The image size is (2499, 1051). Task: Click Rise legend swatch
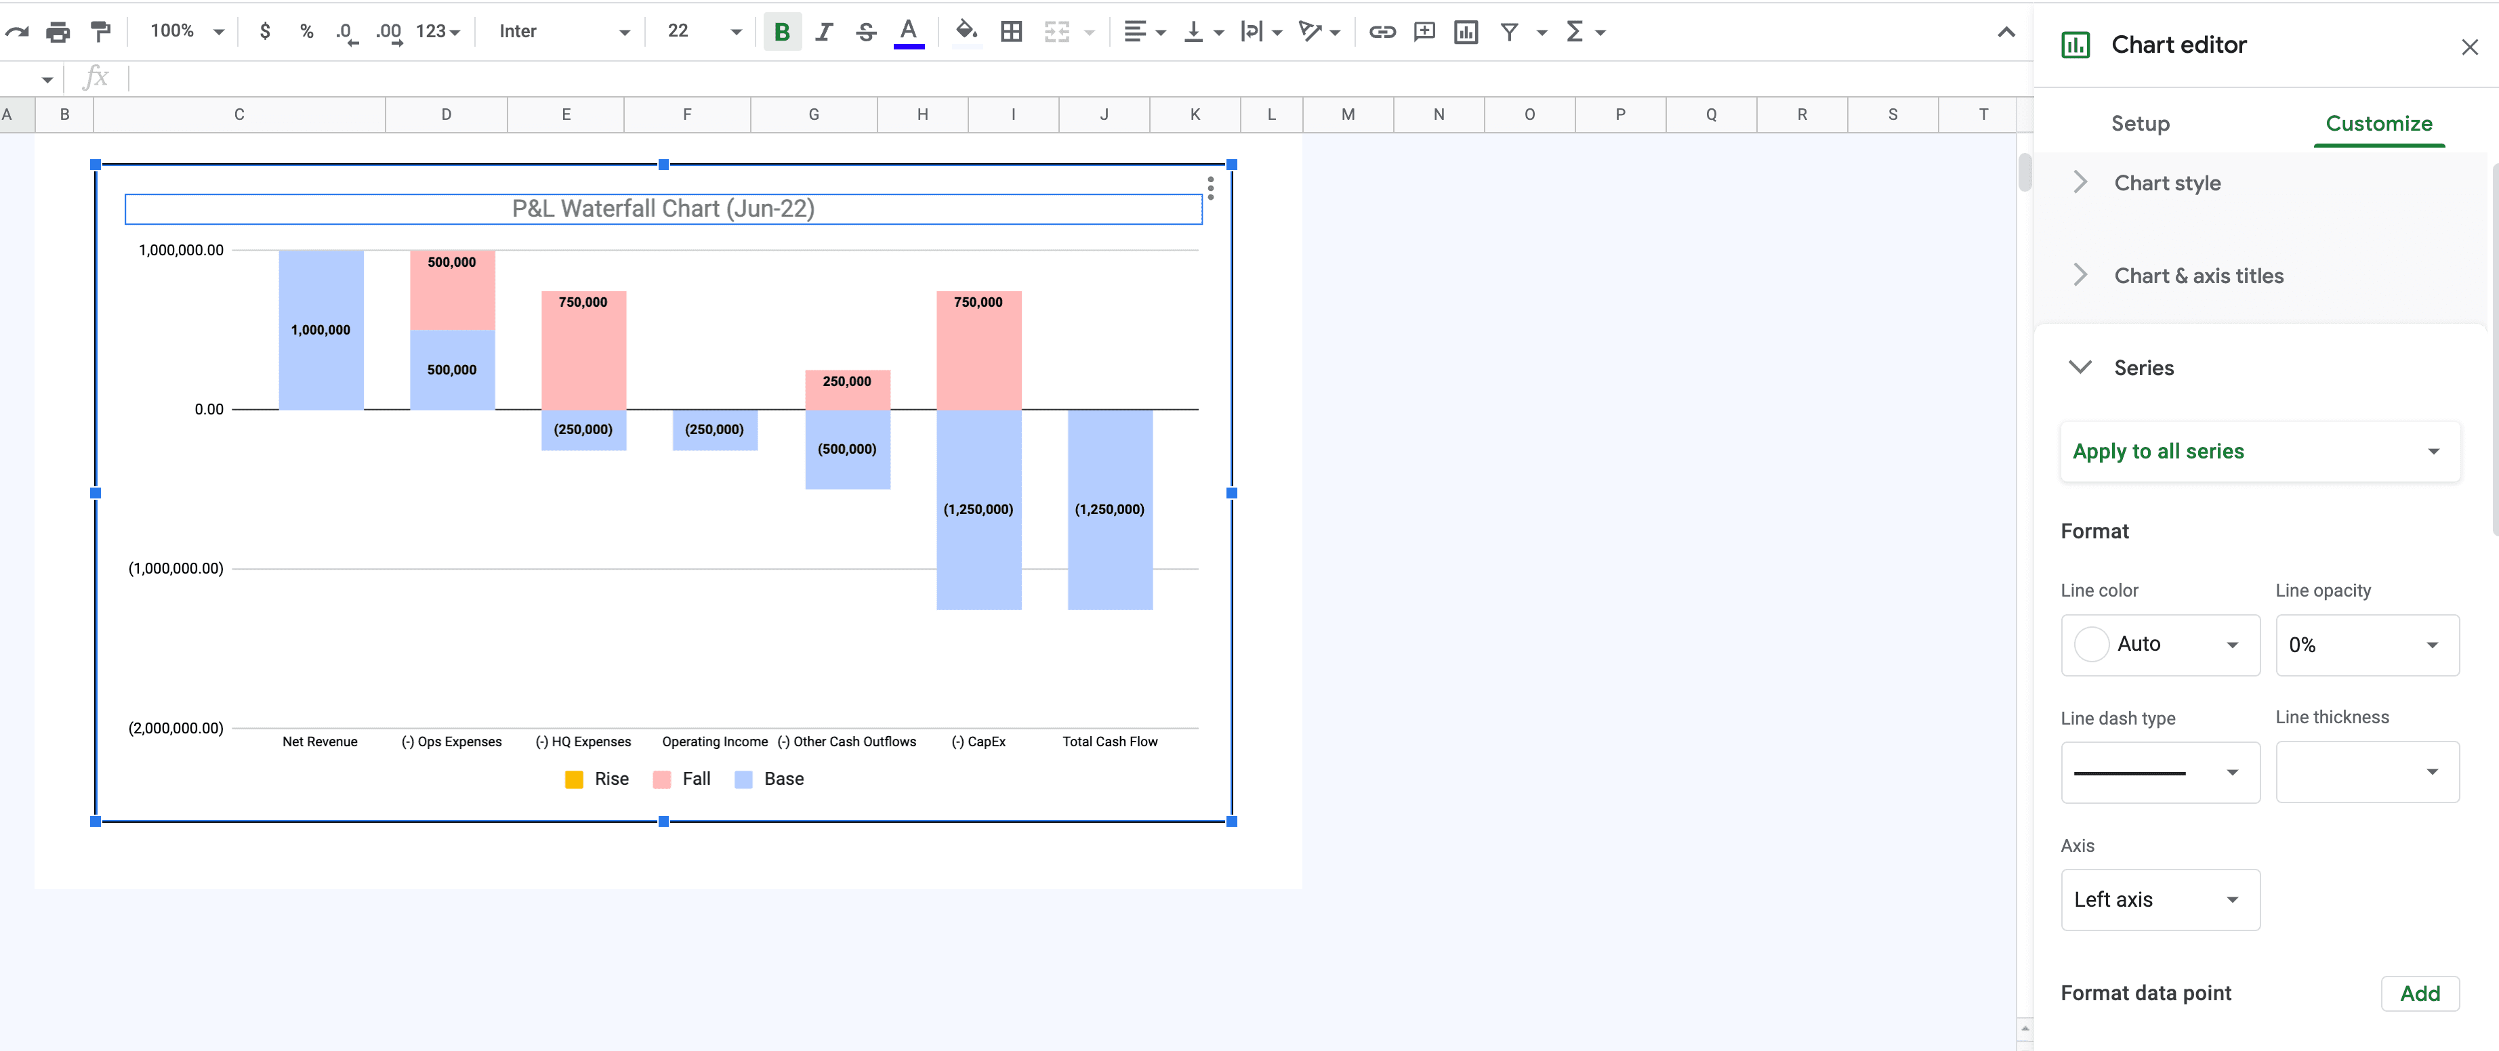click(575, 779)
